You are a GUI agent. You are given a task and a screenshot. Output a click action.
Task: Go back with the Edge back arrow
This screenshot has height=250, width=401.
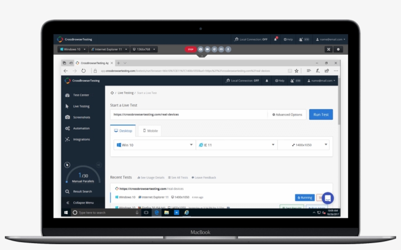click(x=66, y=71)
